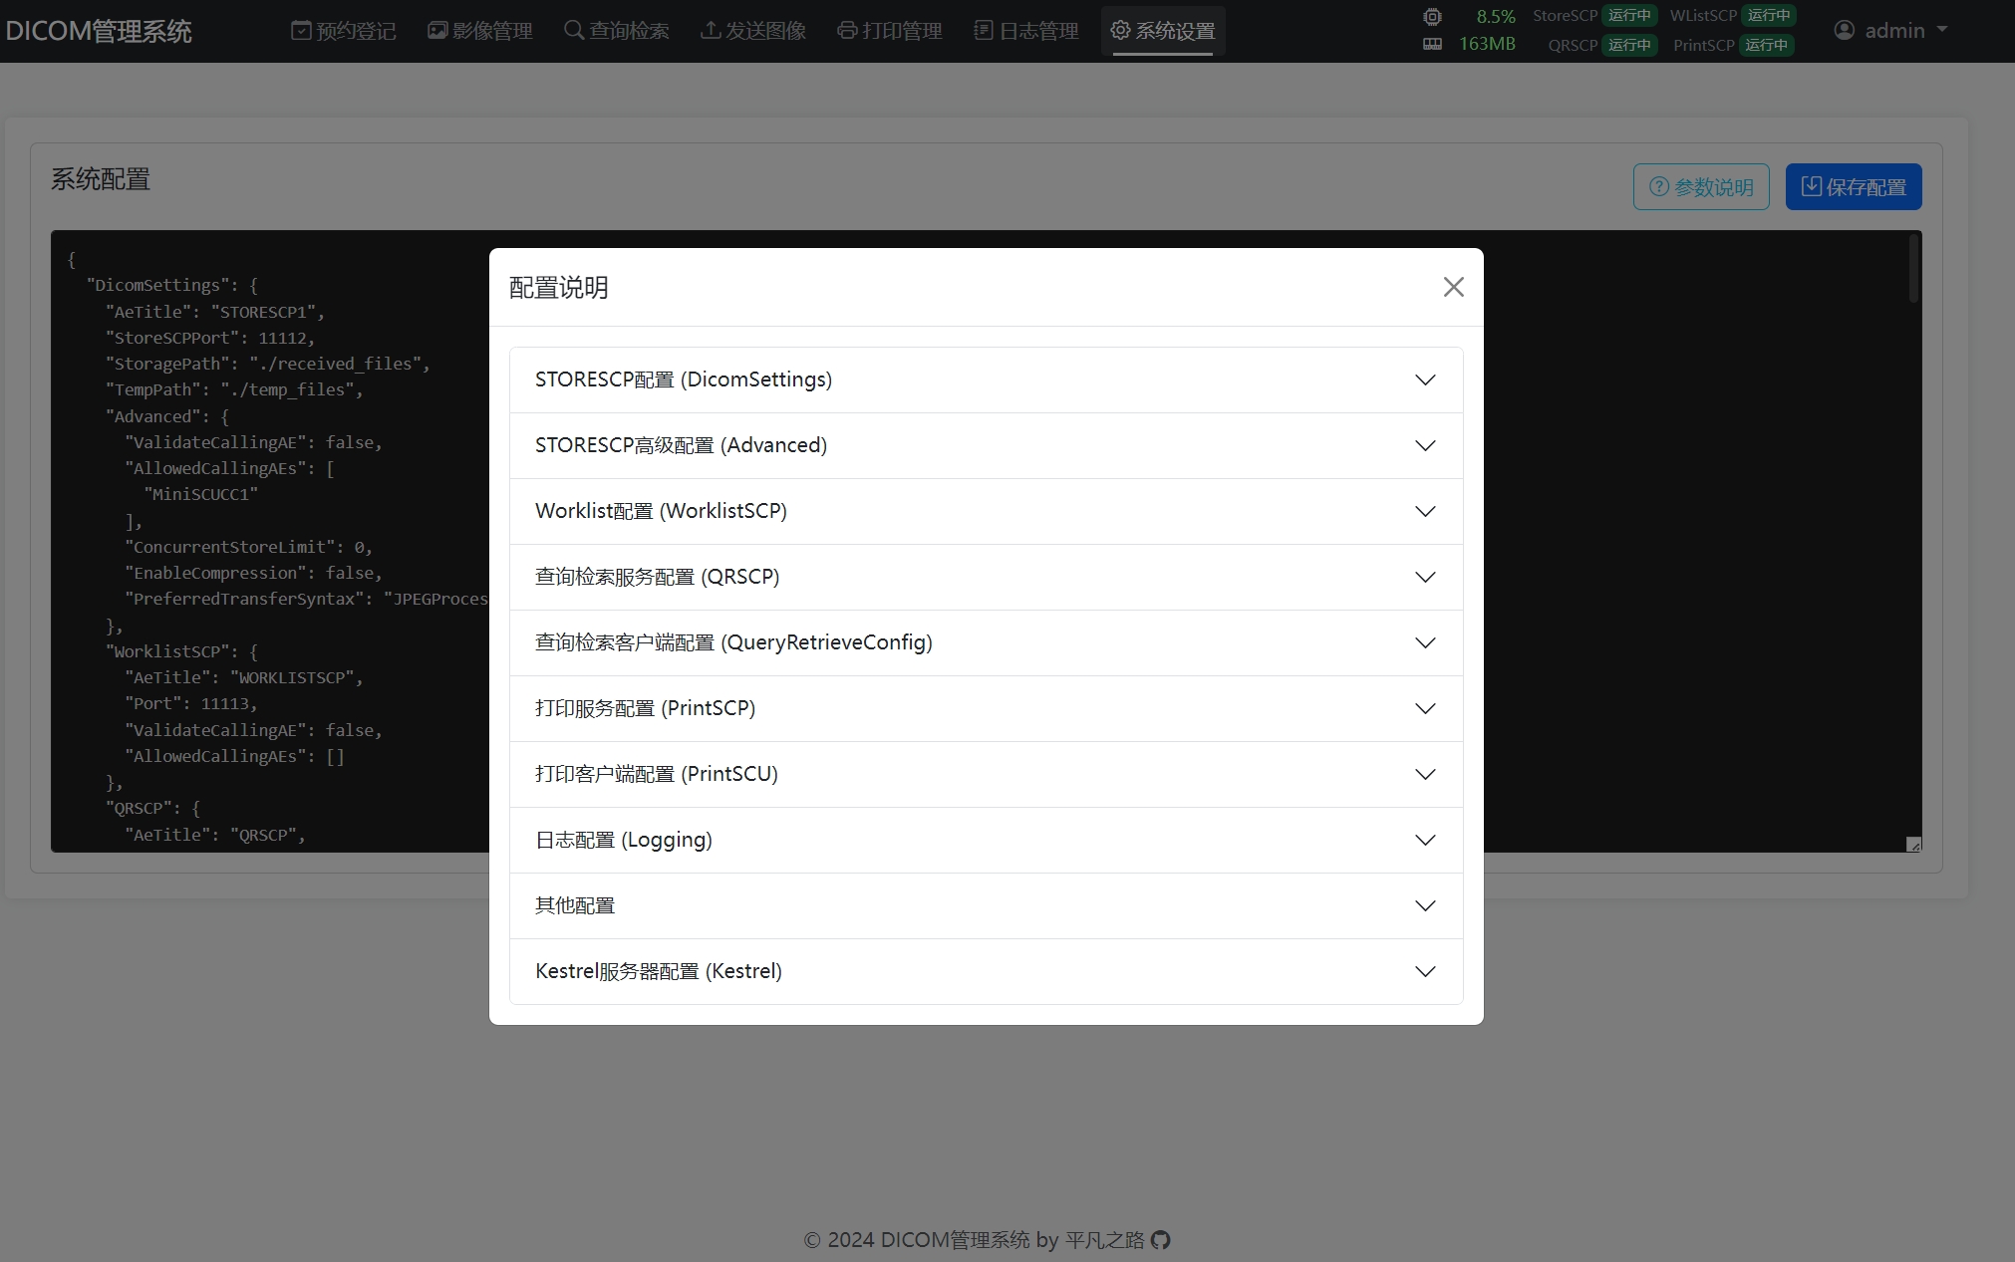Open 发送图像 upload menu

[x=753, y=31]
